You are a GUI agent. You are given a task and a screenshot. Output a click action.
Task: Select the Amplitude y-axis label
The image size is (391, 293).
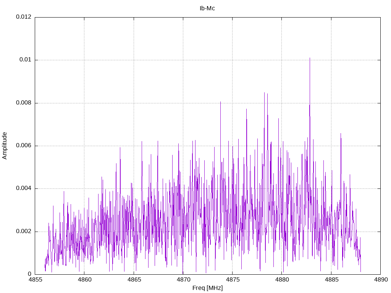click(x=5, y=146)
